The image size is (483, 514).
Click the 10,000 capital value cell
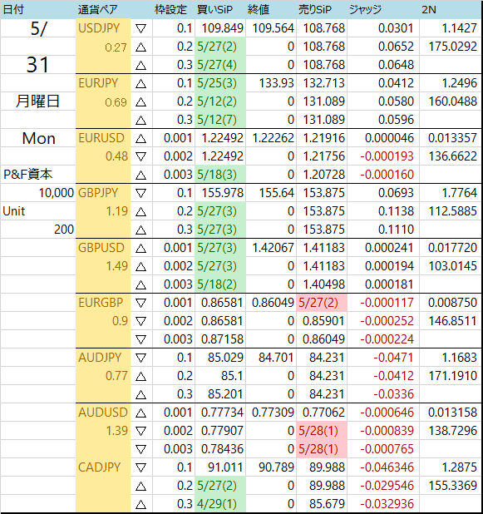[37, 193]
